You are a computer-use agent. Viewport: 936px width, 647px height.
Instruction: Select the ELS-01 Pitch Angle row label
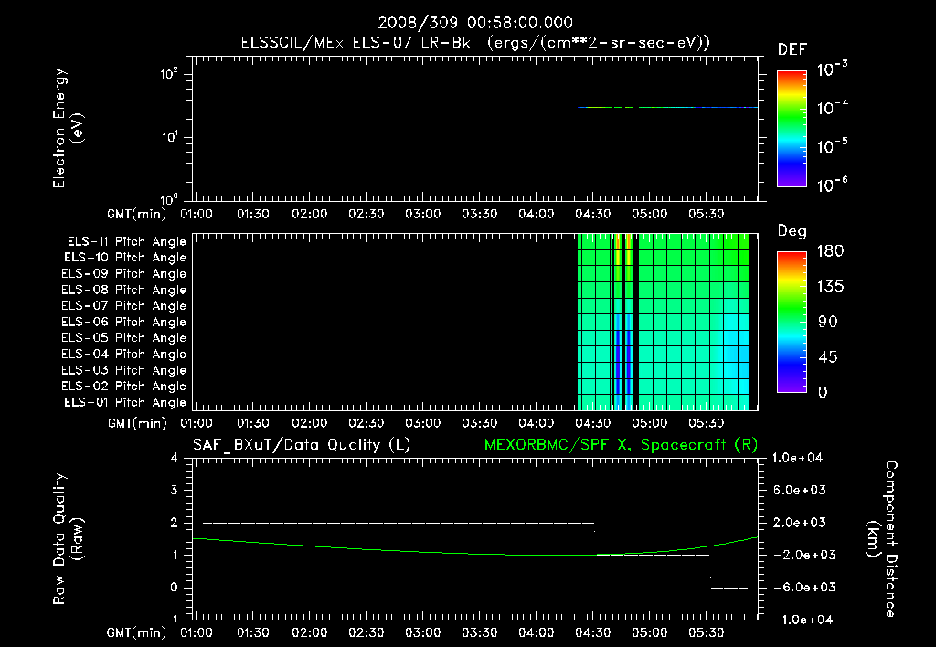click(x=125, y=402)
